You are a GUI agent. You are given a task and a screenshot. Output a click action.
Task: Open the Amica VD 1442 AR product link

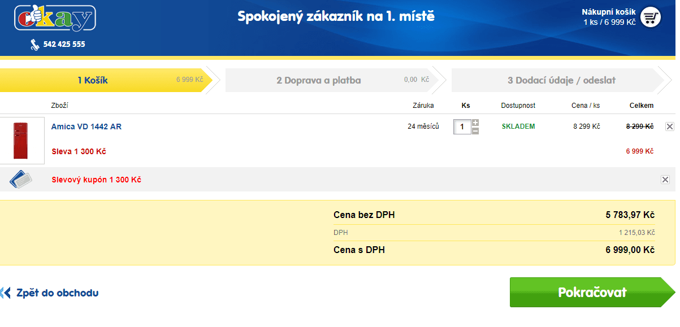(x=86, y=127)
